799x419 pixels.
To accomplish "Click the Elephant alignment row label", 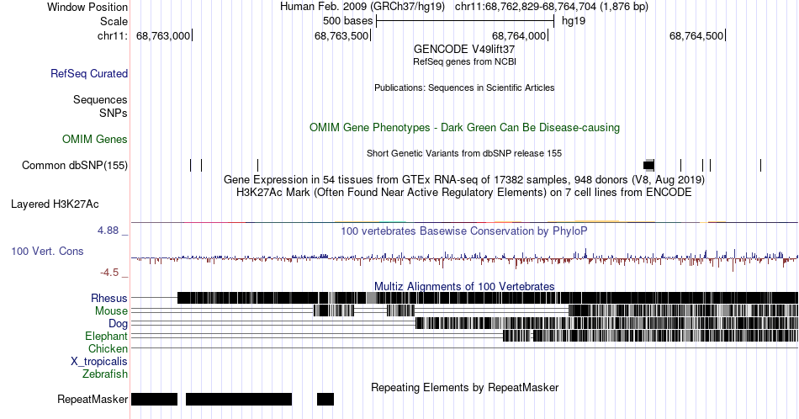I will coord(107,336).
